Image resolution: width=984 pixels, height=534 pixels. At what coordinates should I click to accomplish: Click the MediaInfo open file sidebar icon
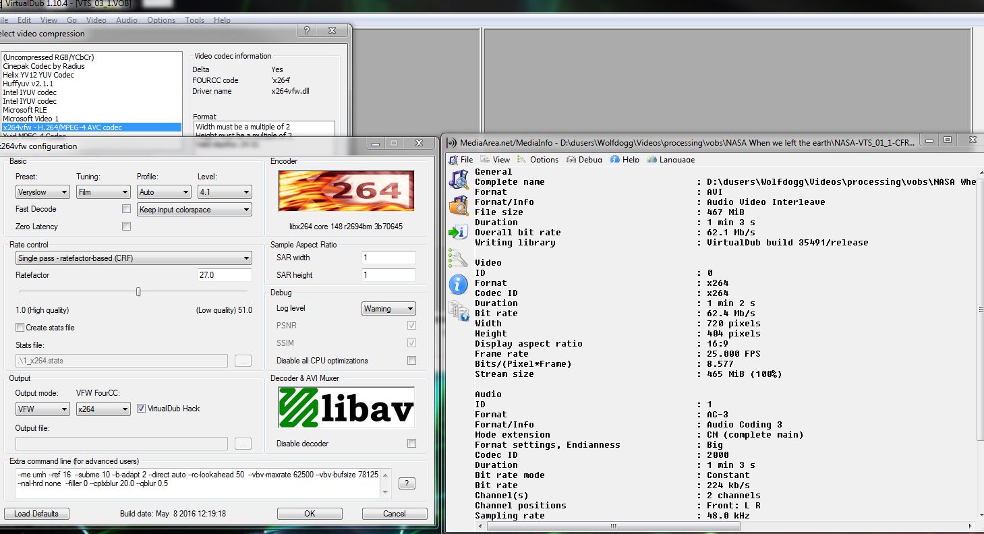click(x=459, y=179)
